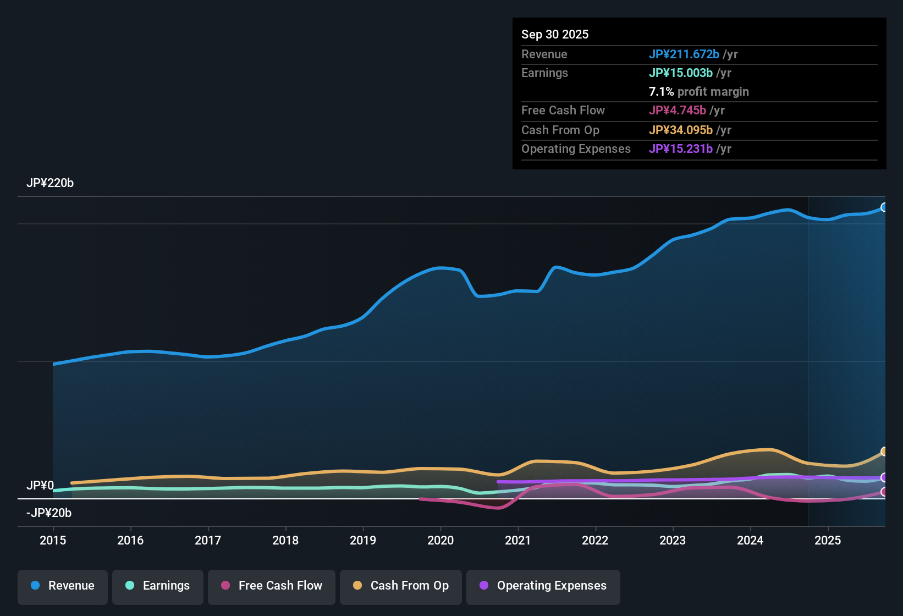Toggle the Operating Expenses series off
The image size is (903, 616).
click(x=543, y=586)
